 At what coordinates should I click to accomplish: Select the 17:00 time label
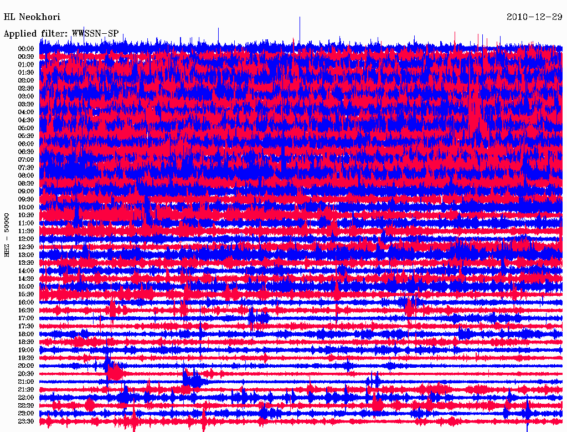pyautogui.click(x=26, y=318)
